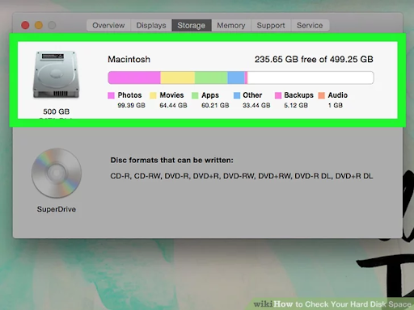Click the Macintosh volume name

pos(129,59)
